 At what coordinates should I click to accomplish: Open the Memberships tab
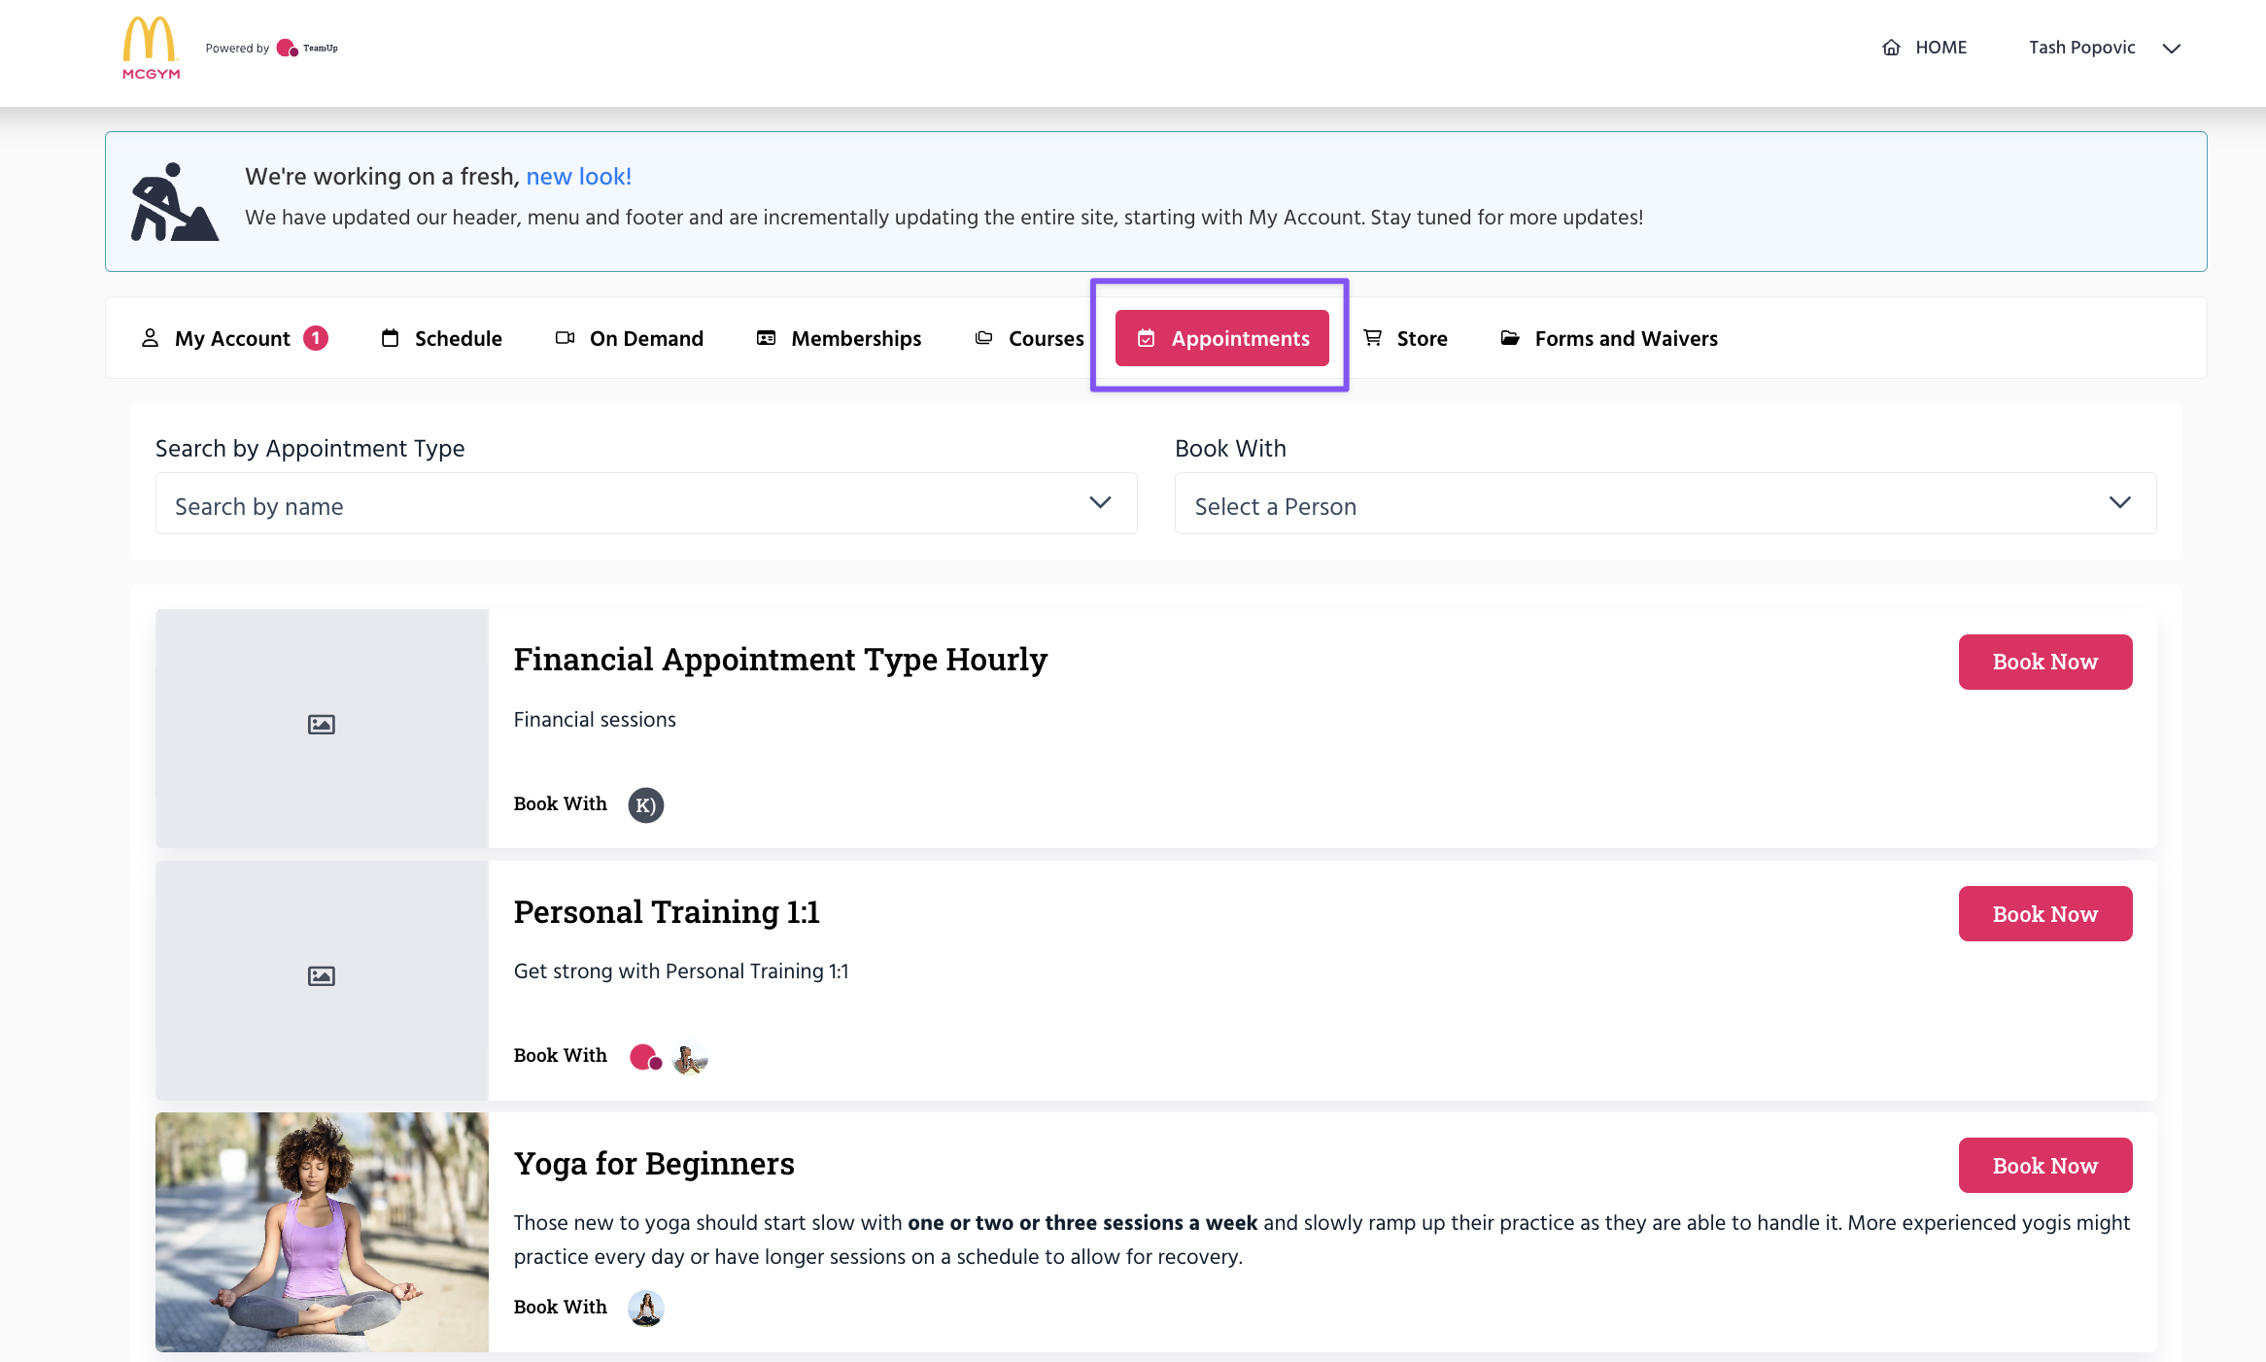(x=840, y=338)
